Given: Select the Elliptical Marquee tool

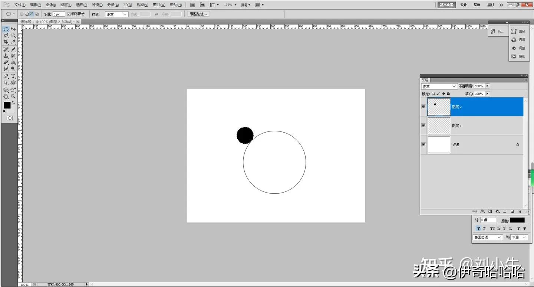Looking at the screenshot, I should click(x=6, y=29).
